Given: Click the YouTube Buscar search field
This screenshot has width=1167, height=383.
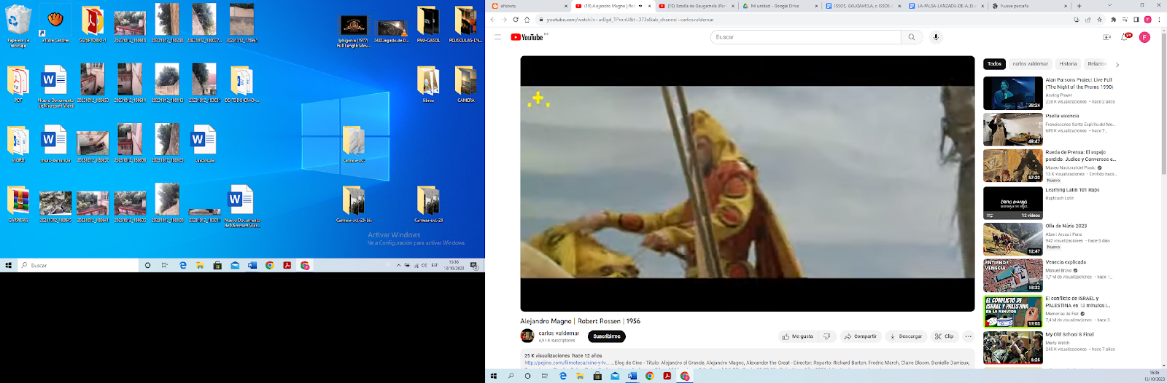Looking at the screenshot, I should (x=805, y=37).
